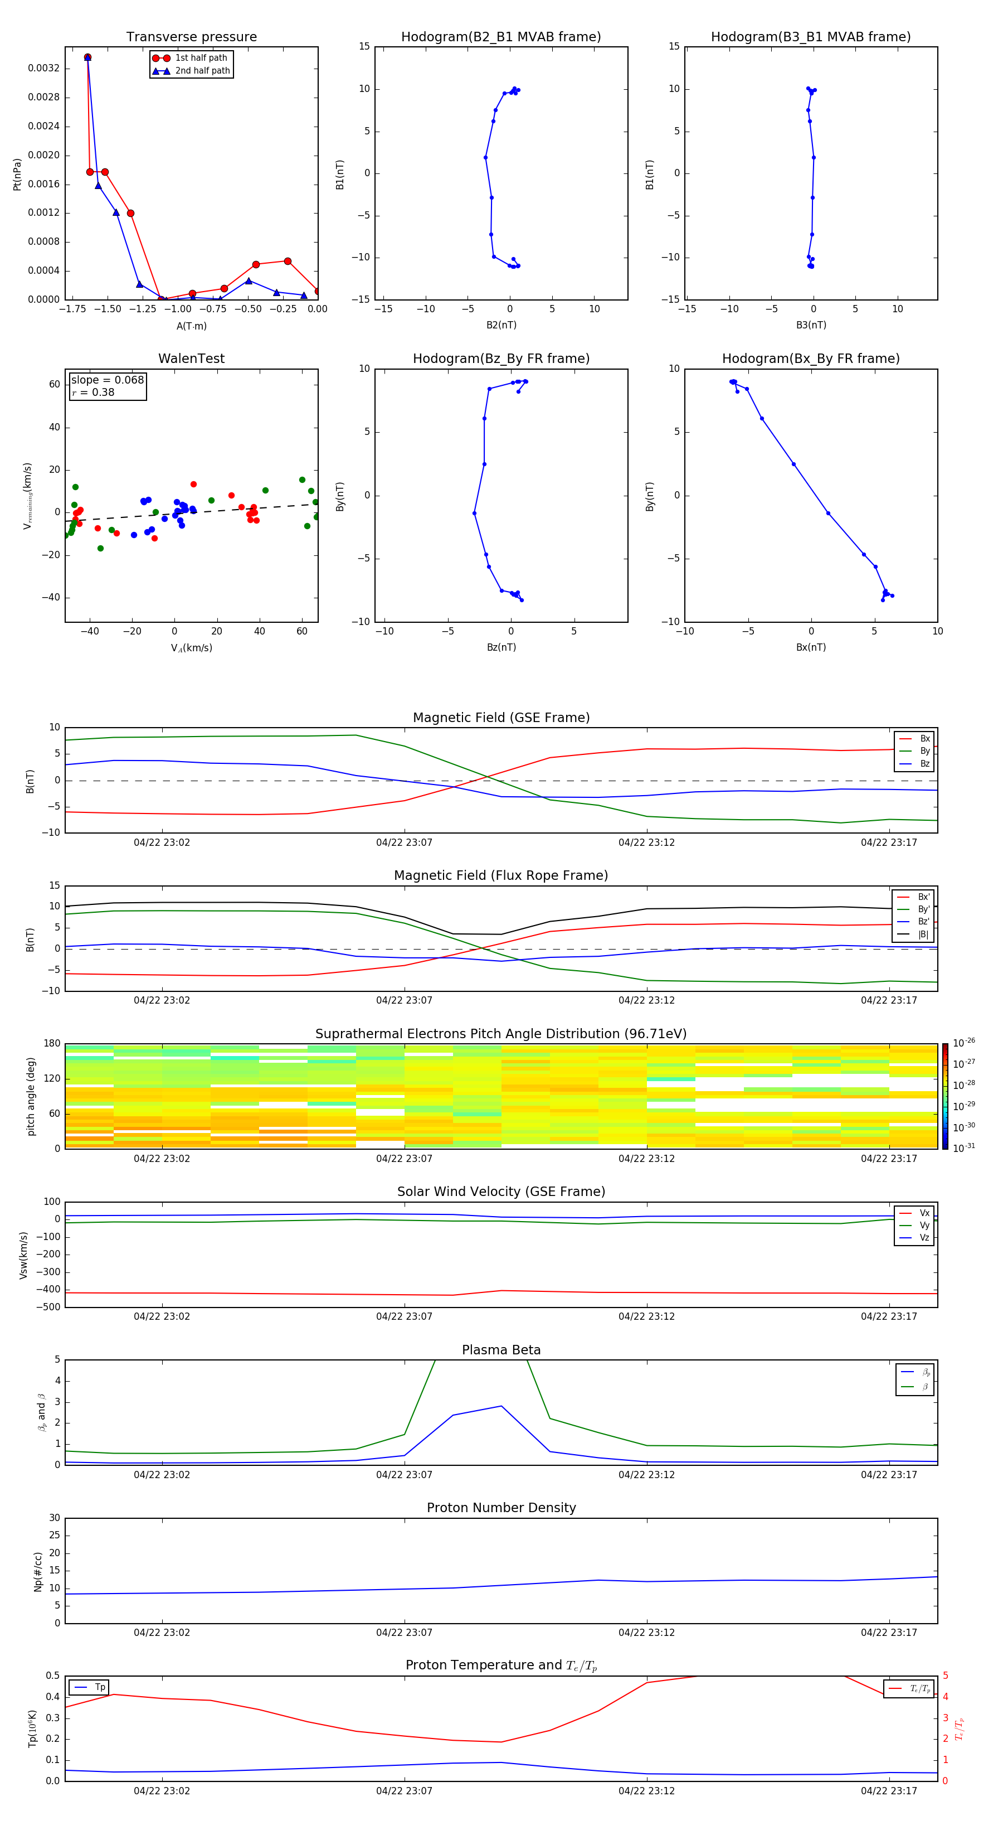Click the 'Bx(nT)' x-axis label
This screenshot has width=1003, height=1840.
(x=811, y=647)
